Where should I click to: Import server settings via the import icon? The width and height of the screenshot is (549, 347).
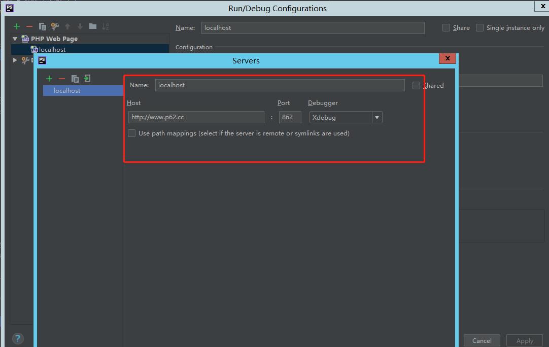pyautogui.click(x=87, y=79)
